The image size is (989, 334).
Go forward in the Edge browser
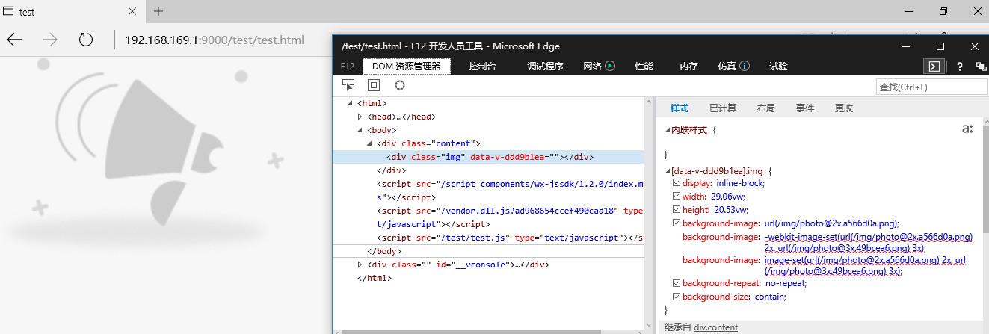click(x=50, y=40)
